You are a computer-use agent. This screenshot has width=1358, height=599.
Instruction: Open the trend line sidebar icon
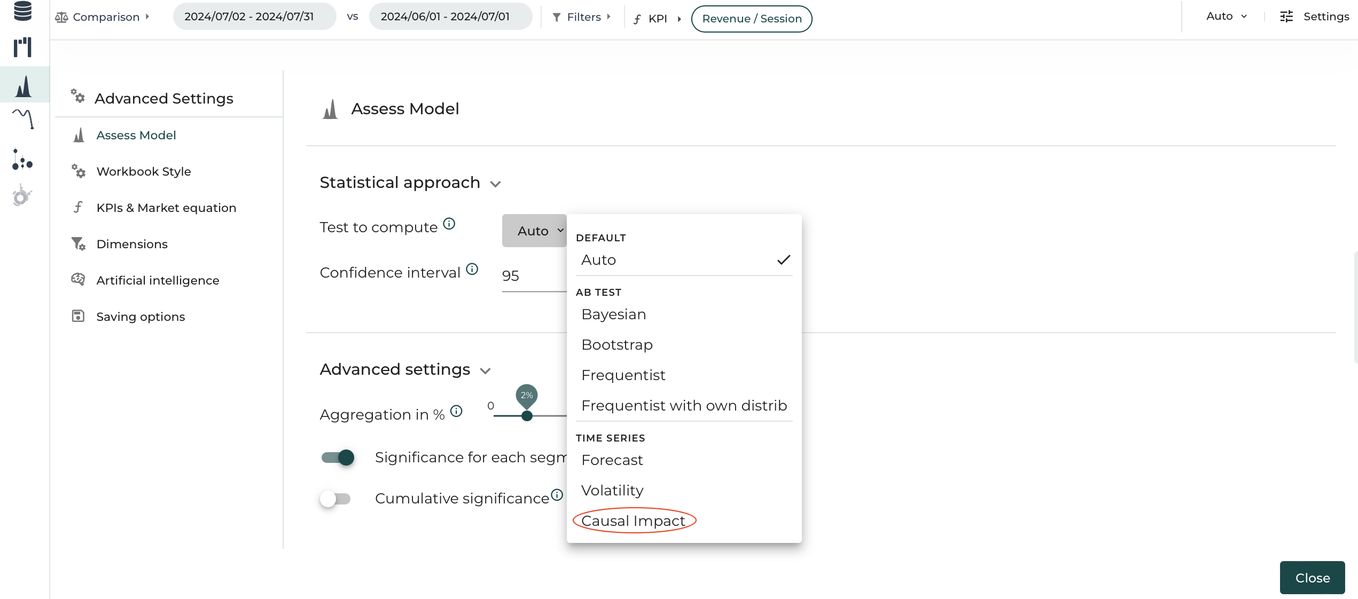tap(23, 119)
